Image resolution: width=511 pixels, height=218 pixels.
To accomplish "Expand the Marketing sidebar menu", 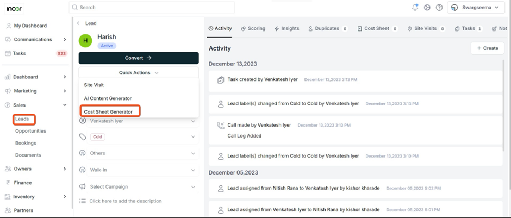I will pyautogui.click(x=65, y=91).
